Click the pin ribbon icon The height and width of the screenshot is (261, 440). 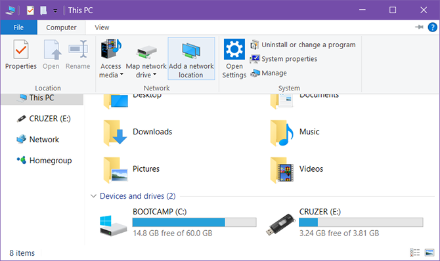click(x=419, y=27)
